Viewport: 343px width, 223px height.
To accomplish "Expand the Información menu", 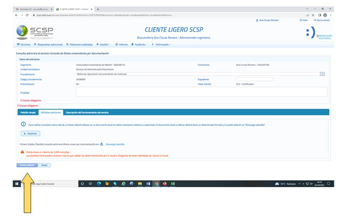I will (161, 44).
